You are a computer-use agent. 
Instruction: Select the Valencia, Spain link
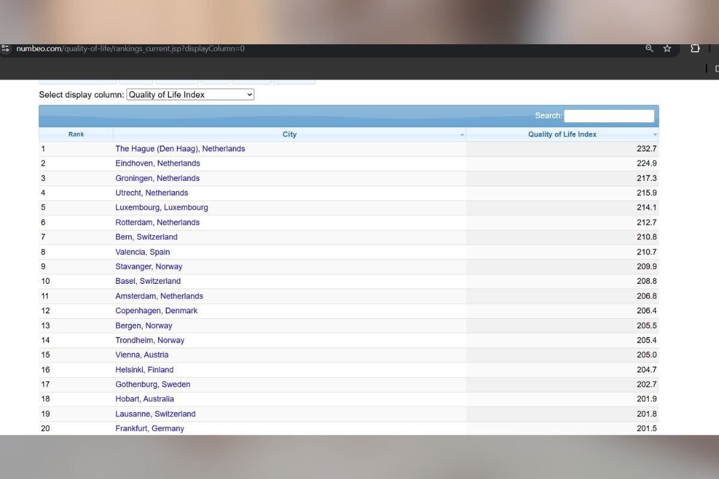tap(143, 252)
